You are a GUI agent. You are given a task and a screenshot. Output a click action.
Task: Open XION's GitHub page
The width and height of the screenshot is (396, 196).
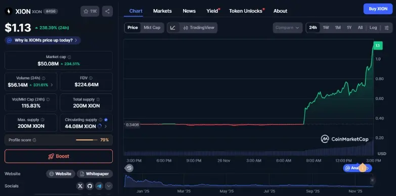(x=90, y=186)
